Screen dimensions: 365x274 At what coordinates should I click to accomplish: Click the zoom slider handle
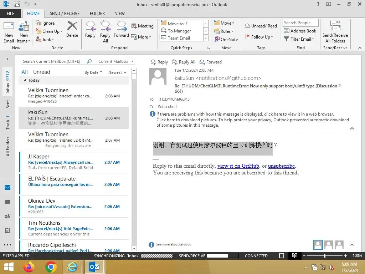tap(324, 256)
